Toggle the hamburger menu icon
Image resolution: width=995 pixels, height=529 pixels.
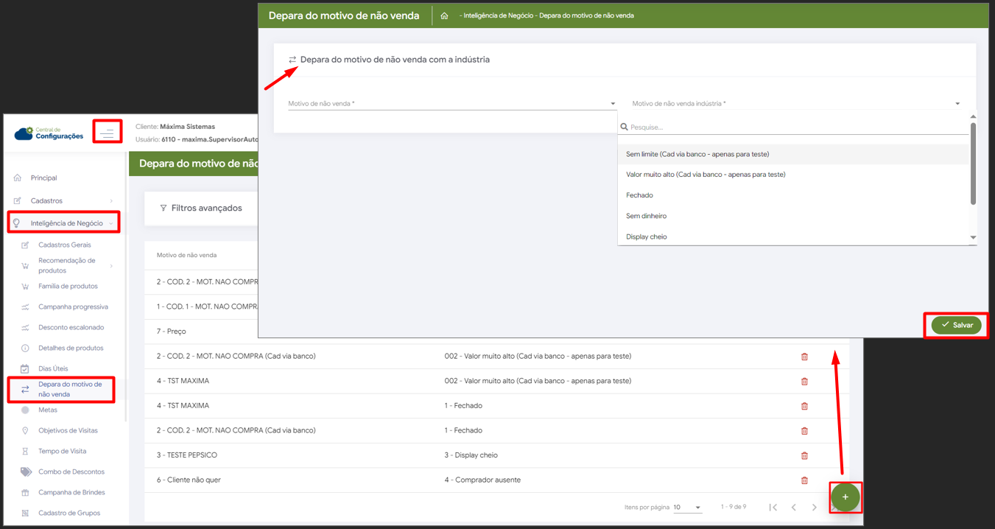[x=108, y=133]
